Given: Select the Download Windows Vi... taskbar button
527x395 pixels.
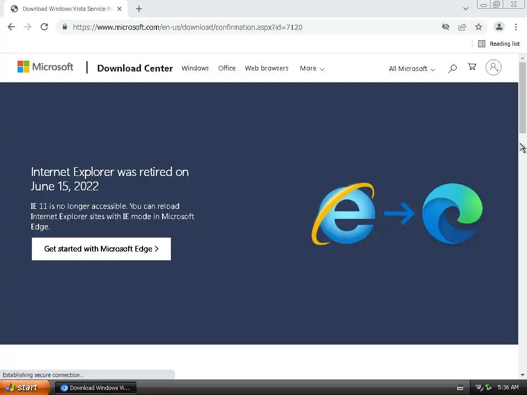Looking at the screenshot, I should tap(95, 388).
